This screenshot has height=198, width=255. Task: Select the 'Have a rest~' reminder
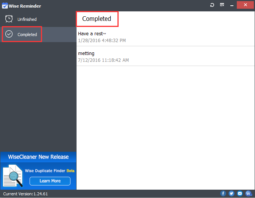[x=165, y=37]
